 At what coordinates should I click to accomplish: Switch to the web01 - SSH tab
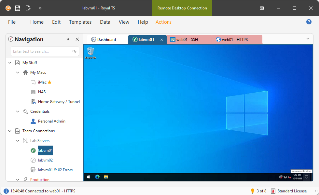(187, 40)
